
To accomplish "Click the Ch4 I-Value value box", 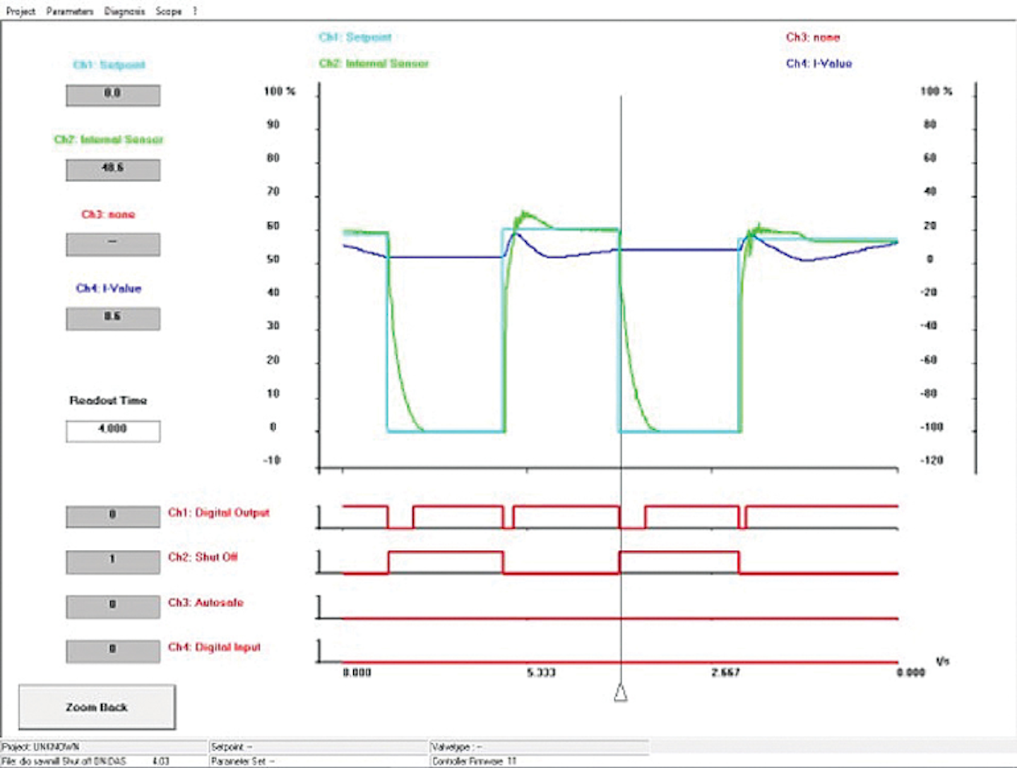I will tap(113, 318).
